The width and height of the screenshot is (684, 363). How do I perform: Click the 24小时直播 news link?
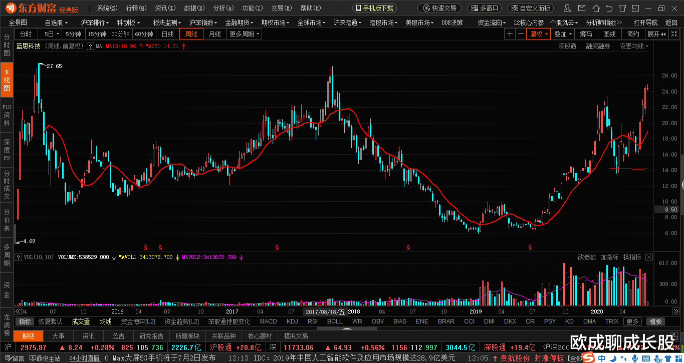click(x=85, y=358)
